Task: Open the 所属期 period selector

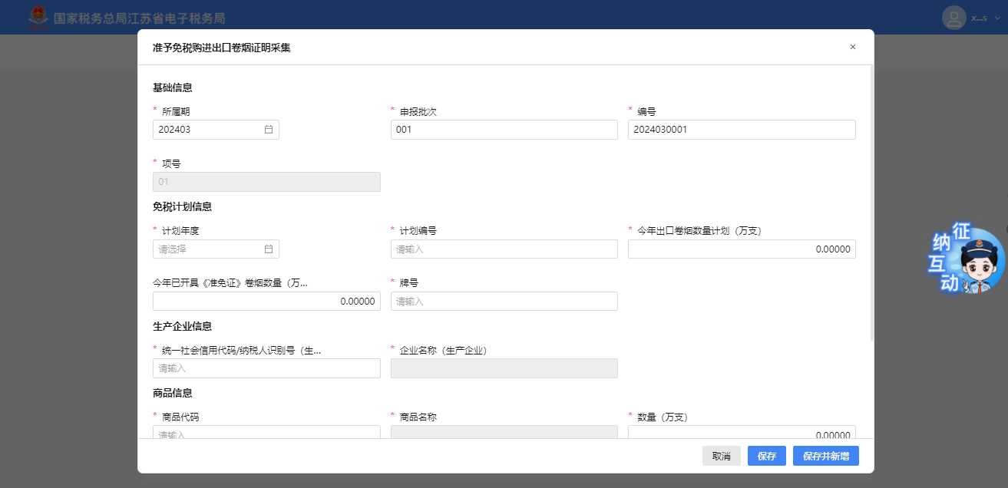Action: [x=209, y=130]
